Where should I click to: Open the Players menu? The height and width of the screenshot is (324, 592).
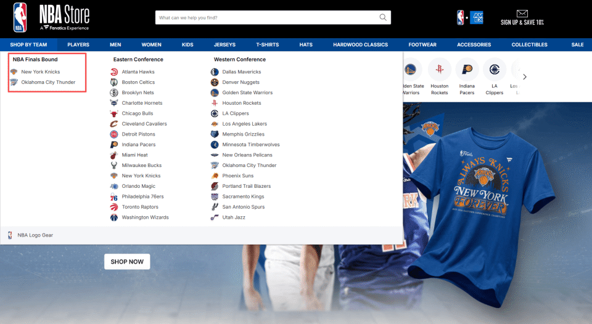tap(78, 44)
